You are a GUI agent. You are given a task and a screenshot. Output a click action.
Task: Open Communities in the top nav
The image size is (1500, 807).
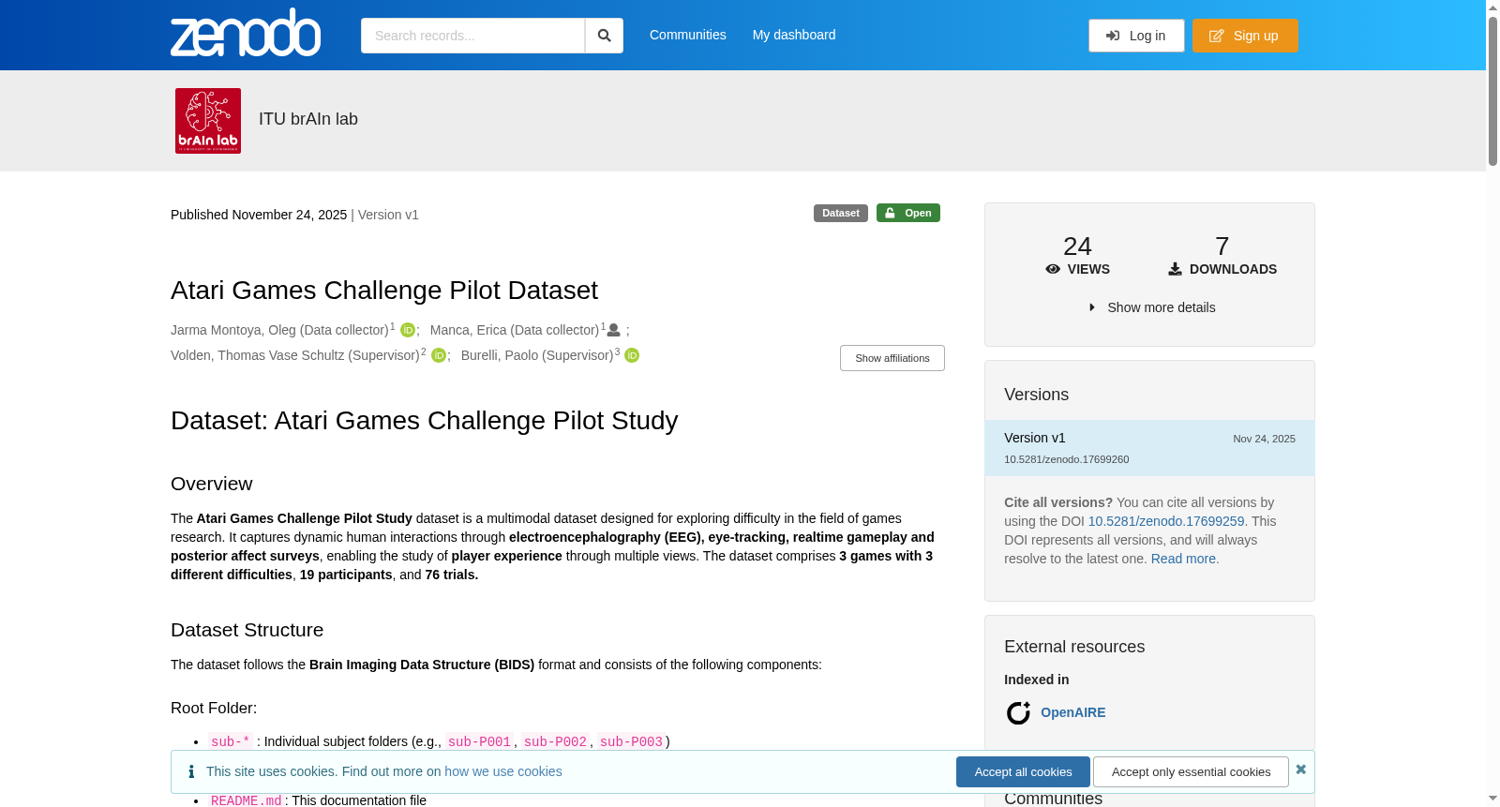coord(688,35)
